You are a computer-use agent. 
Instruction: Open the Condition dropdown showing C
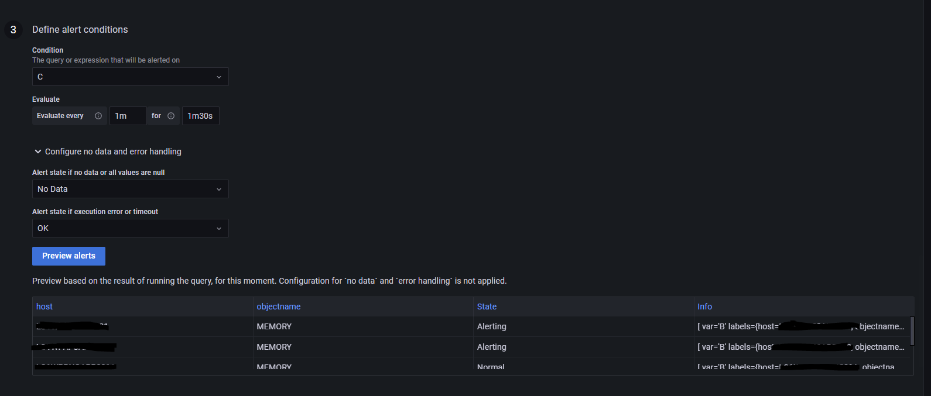tap(130, 77)
